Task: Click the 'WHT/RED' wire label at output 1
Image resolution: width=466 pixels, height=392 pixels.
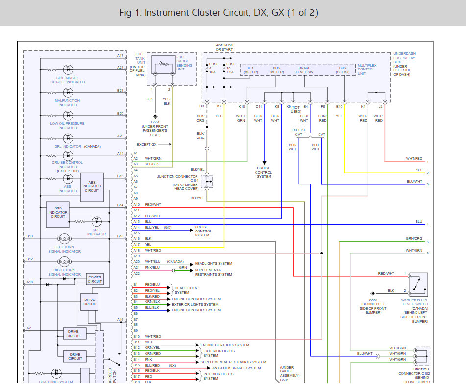Action: tap(414, 158)
